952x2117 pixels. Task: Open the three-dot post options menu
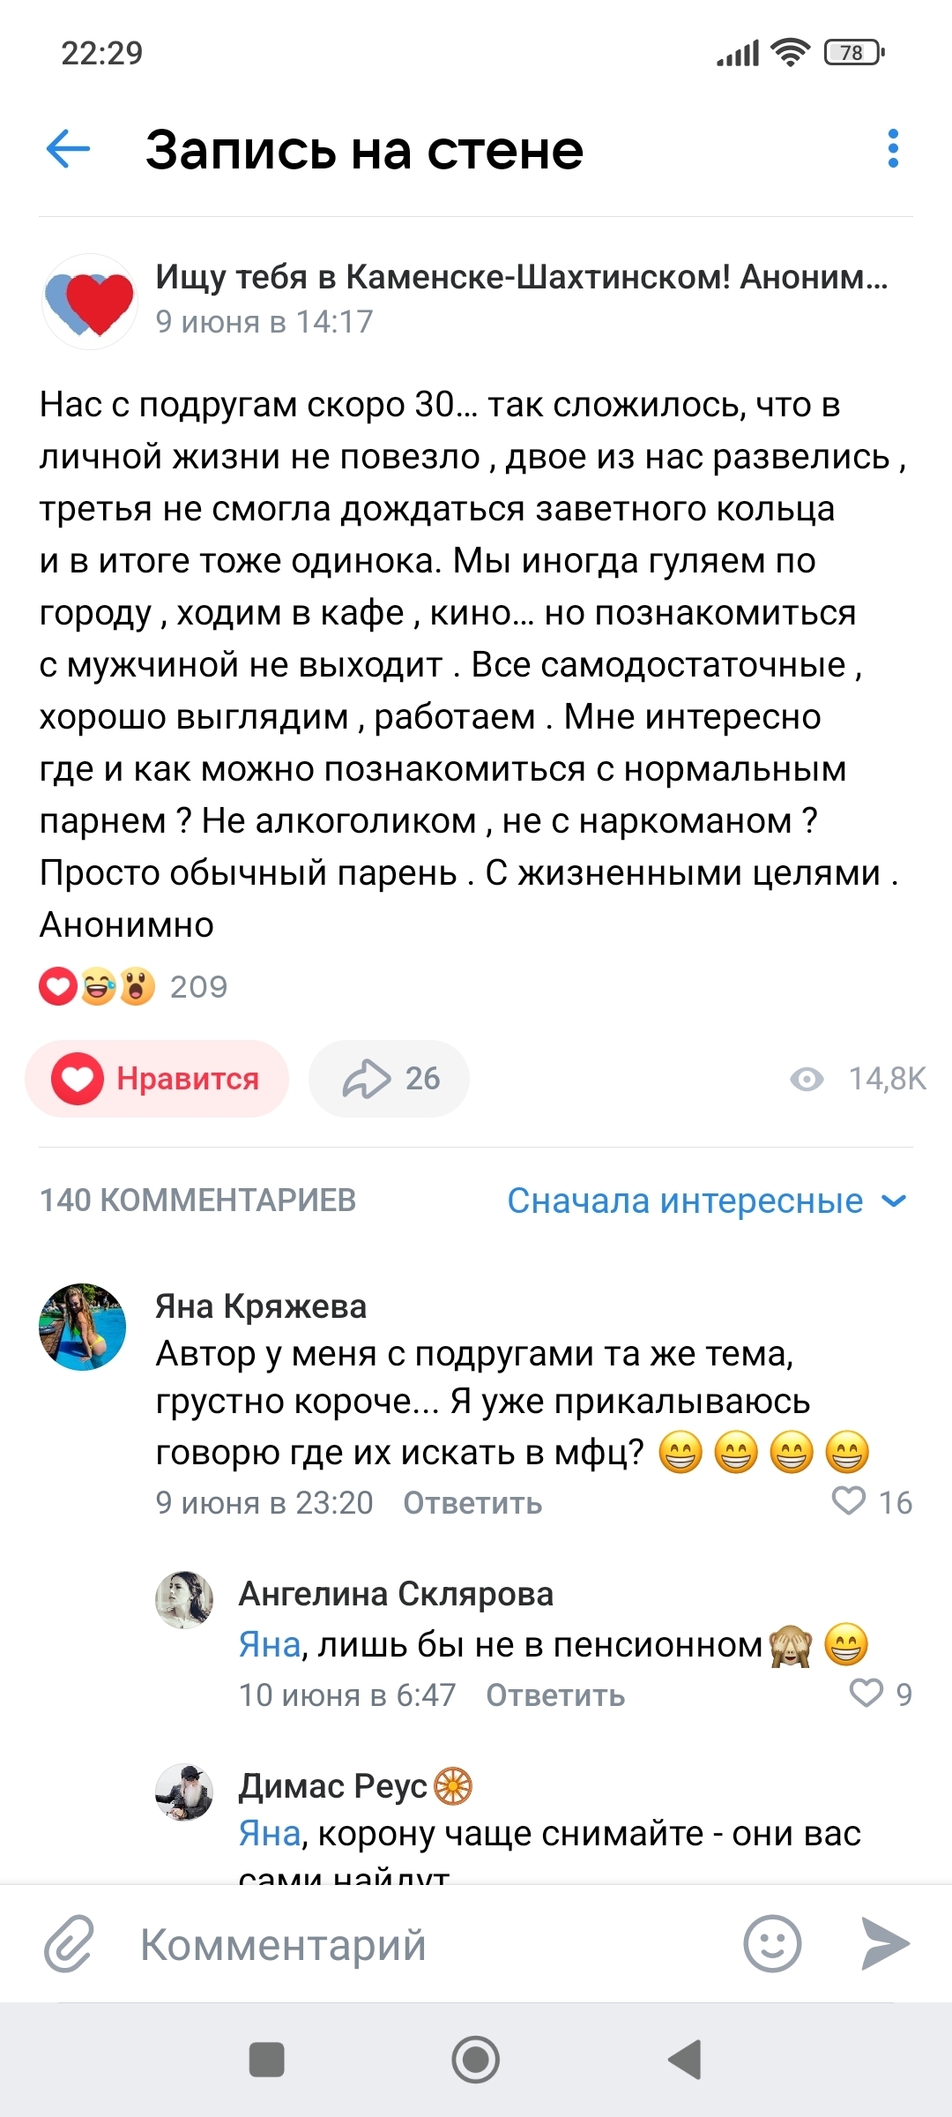tap(893, 148)
